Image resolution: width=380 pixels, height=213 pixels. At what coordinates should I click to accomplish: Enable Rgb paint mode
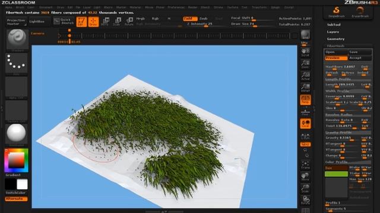pos(155,18)
